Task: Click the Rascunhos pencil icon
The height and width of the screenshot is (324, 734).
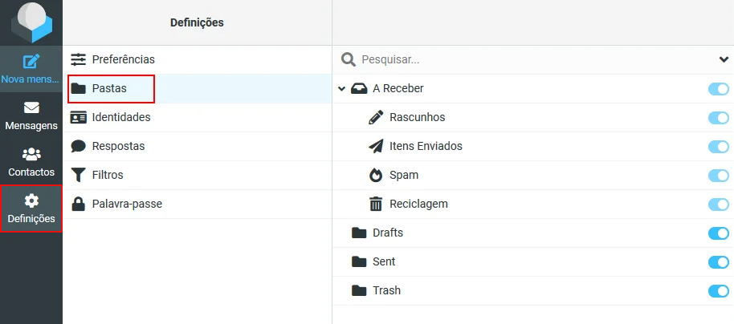Action: (376, 117)
